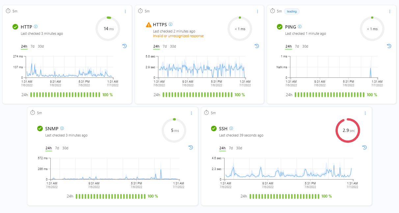The image size is (399, 213).
Task: Select the 24h tab on SSH card
Action: click(223, 148)
